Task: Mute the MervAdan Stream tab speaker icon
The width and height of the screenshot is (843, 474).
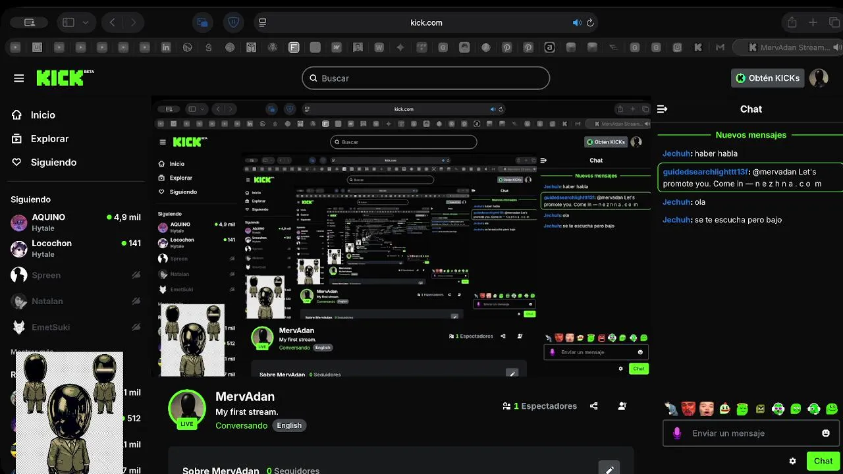Action: click(837, 47)
